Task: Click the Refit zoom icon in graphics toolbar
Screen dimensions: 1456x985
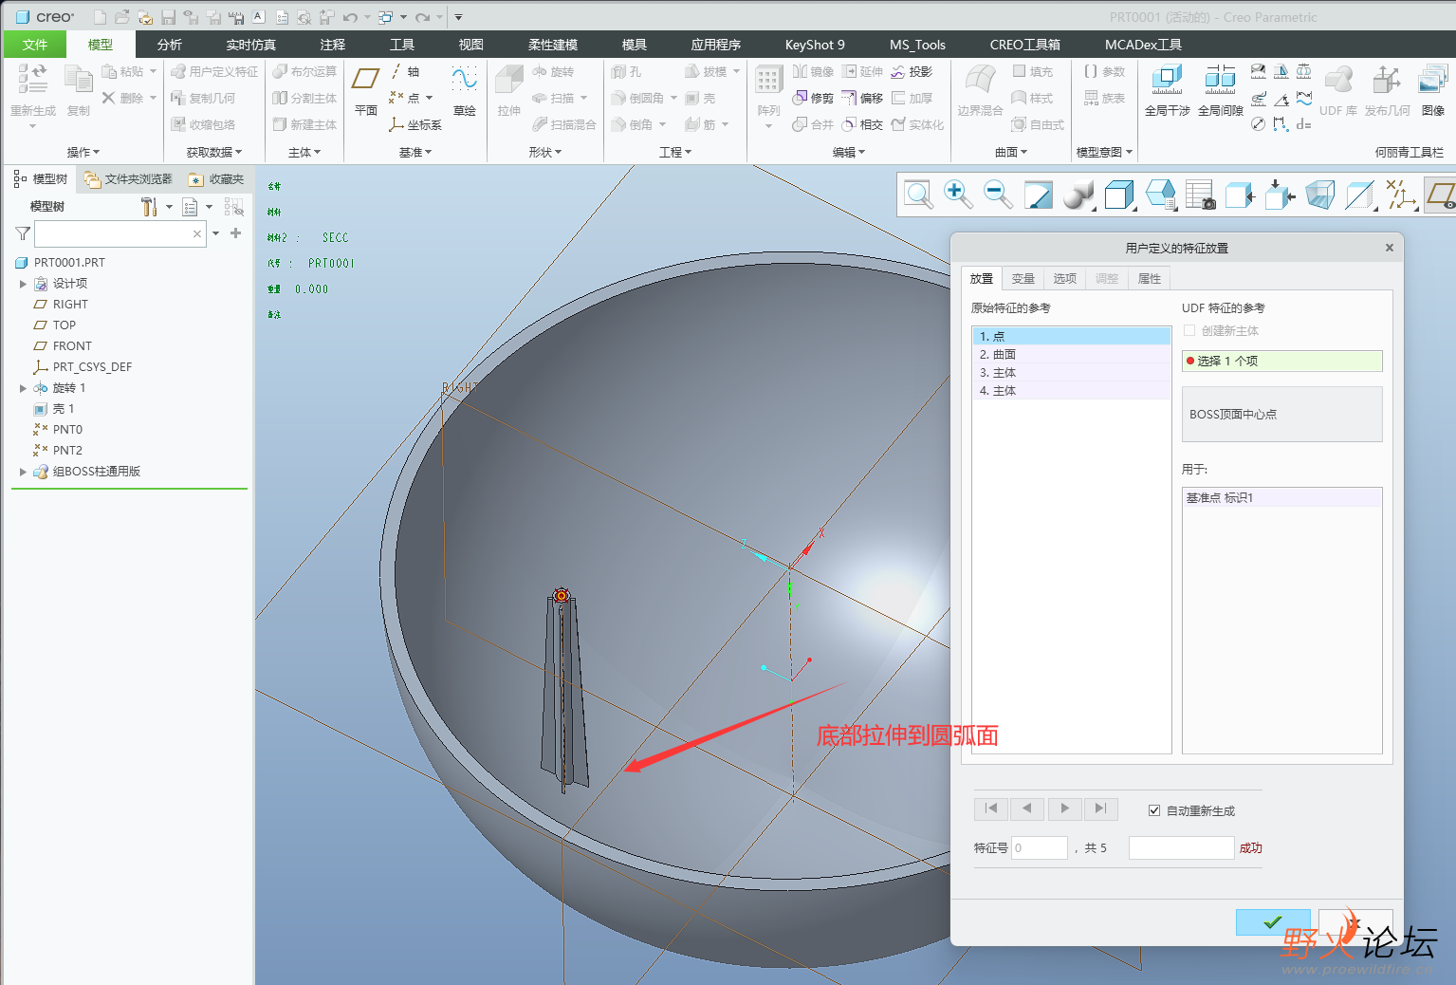Action: tap(918, 195)
